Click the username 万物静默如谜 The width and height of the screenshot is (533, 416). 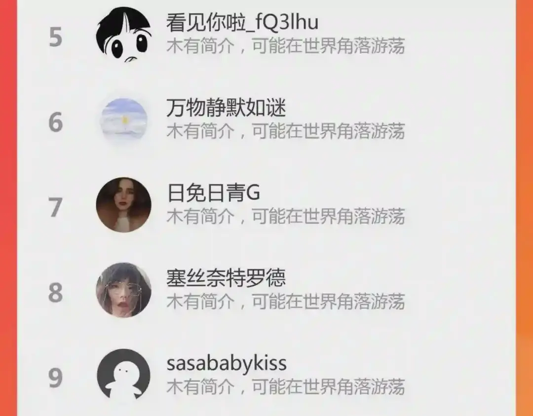tap(226, 108)
